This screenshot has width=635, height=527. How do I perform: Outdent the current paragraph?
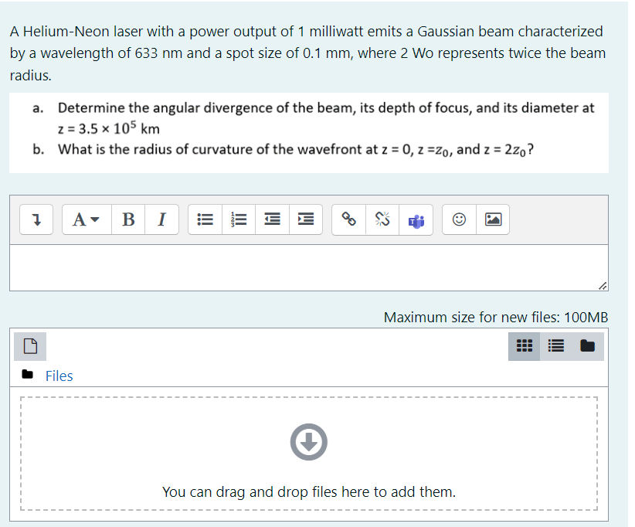[x=272, y=219]
